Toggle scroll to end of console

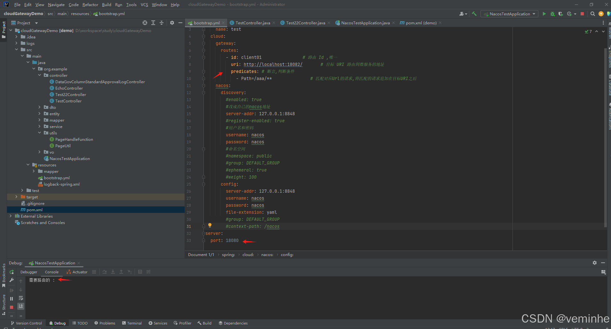point(21,306)
